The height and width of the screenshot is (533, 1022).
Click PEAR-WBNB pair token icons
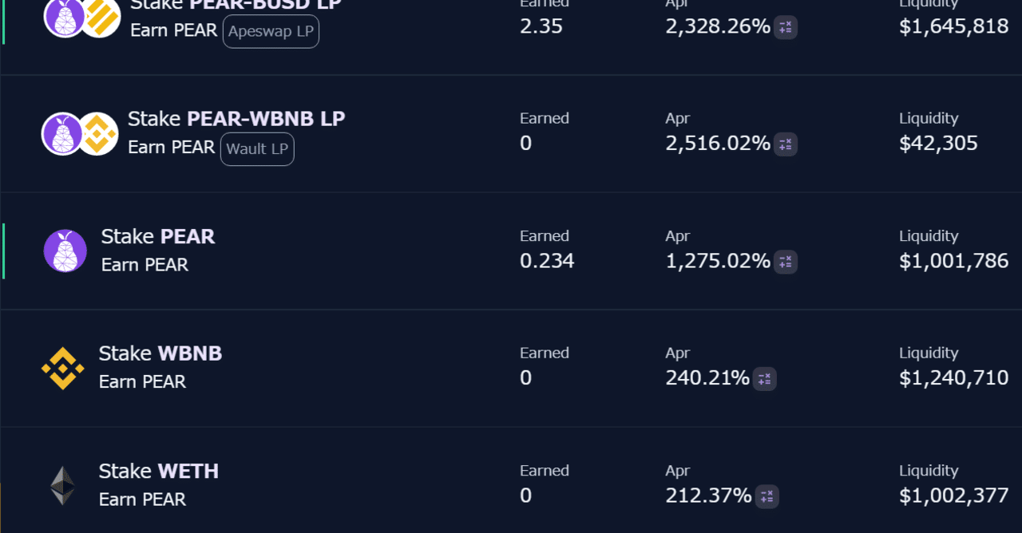pos(80,133)
